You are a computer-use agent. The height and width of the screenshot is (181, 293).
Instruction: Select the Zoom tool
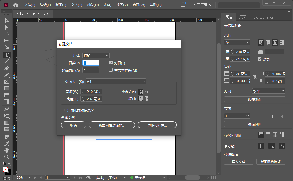click(x=6, y=157)
